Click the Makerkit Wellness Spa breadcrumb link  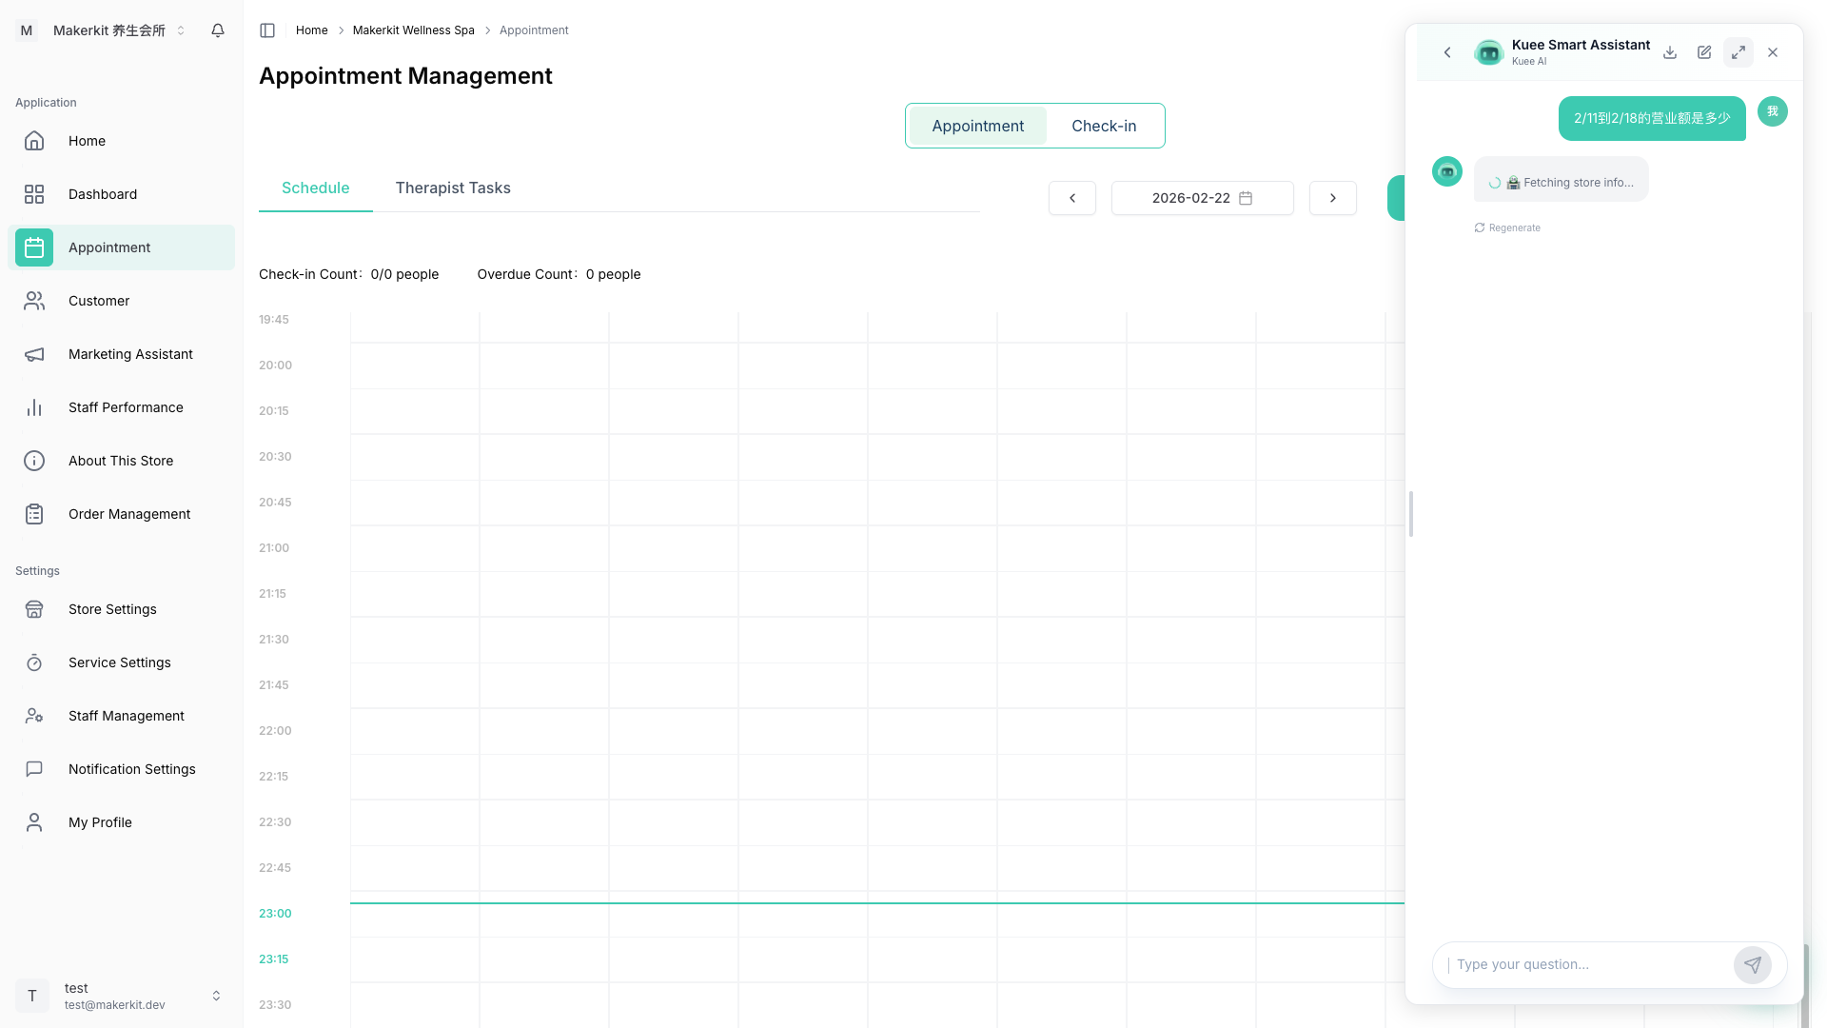[413, 30]
